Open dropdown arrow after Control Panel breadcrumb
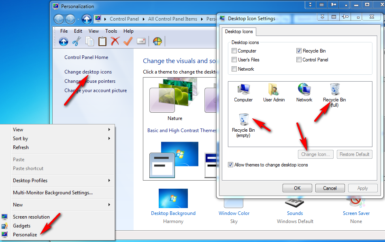Image resolution: width=385 pixels, height=242 pixels. click(x=143, y=19)
